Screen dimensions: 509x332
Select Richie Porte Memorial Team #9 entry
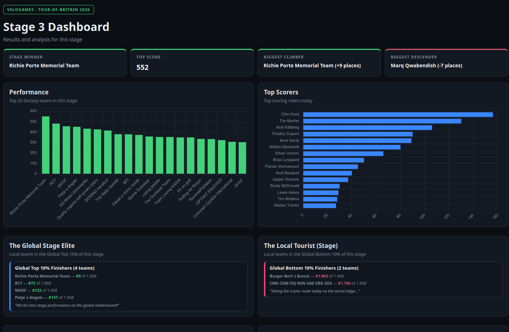[56, 276]
